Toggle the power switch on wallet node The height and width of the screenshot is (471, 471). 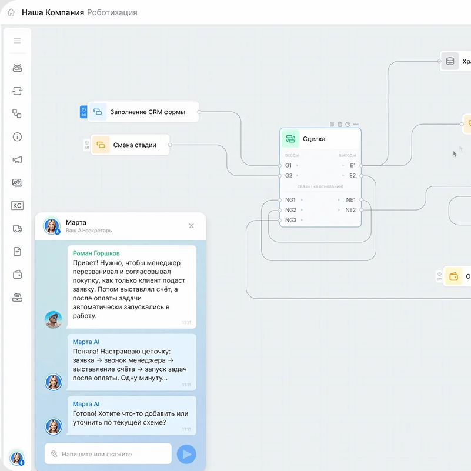pos(439,276)
